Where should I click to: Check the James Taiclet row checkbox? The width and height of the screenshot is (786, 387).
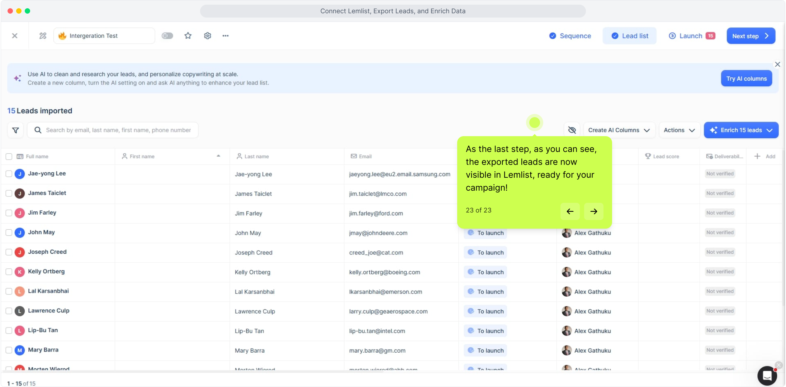pyautogui.click(x=9, y=193)
